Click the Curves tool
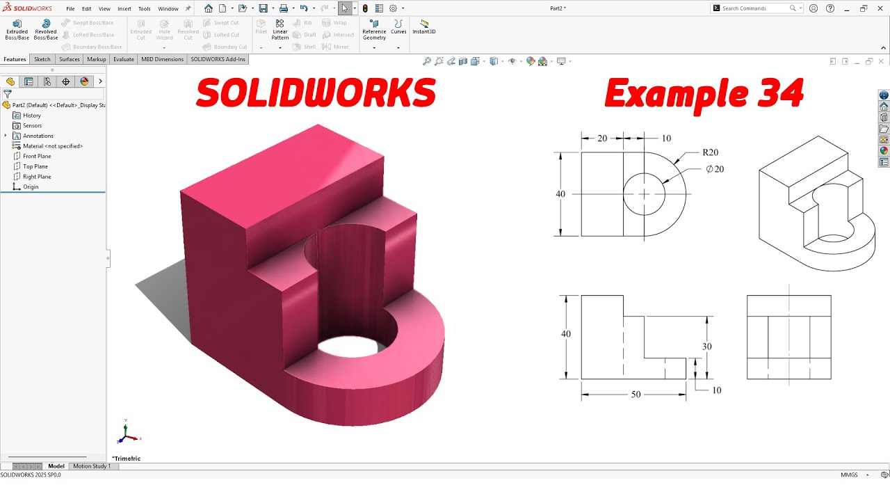This screenshot has width=890, height=501. click(x=398, y=26)
